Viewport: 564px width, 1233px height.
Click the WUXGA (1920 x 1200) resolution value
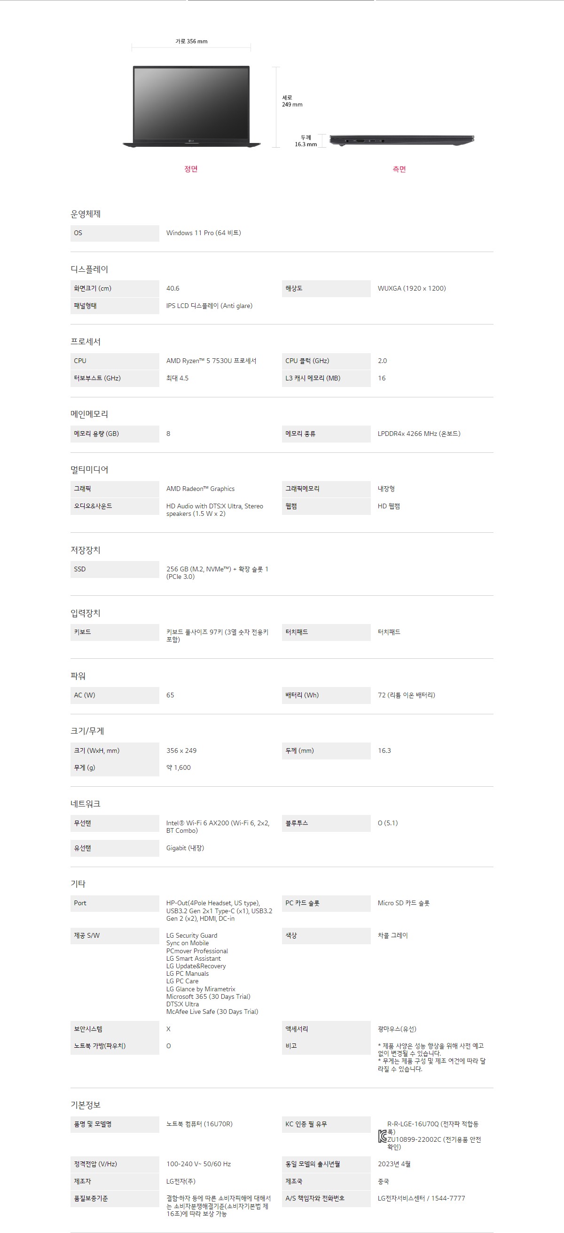click(411, 288)
